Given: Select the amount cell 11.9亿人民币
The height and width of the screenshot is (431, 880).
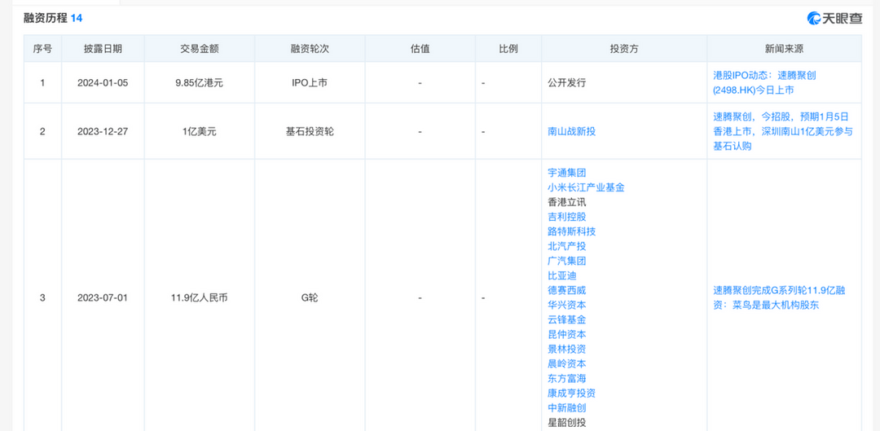Looking at the screenshot, I should point(200,298).
